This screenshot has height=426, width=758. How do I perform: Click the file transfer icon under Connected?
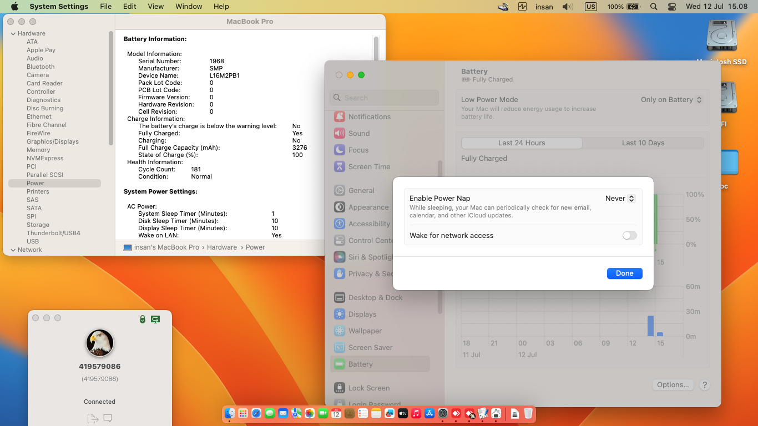[92, 418]
